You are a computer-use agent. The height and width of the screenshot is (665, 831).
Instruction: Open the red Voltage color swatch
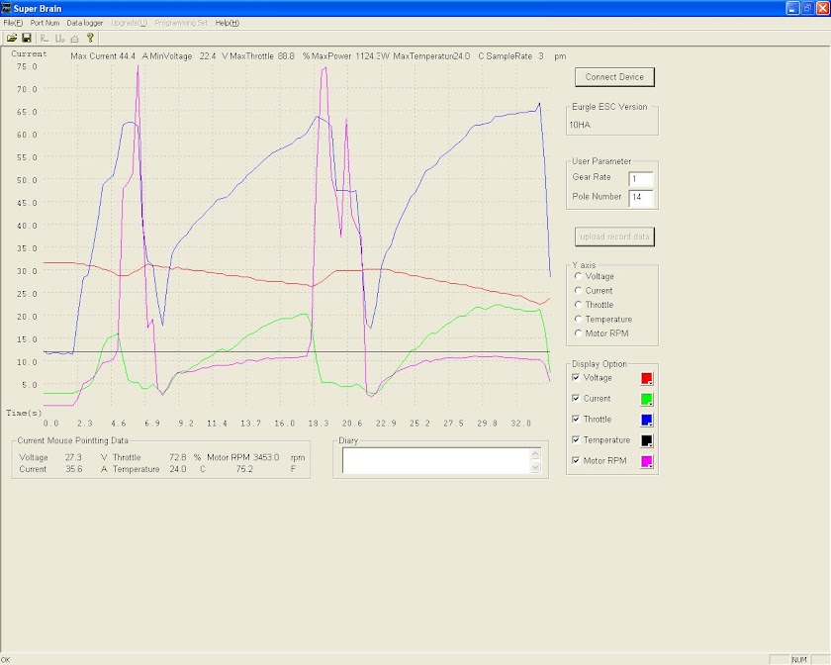point(647,378)
